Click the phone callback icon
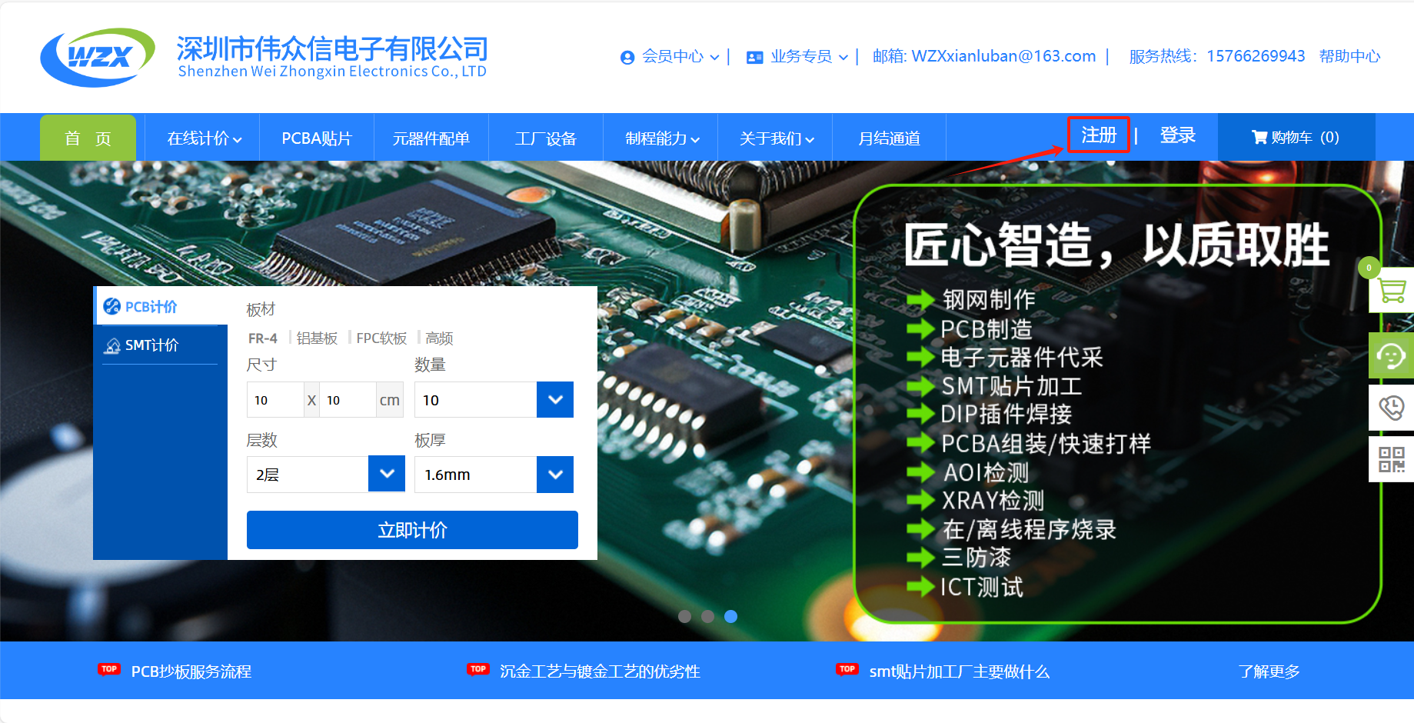Viewport: 1414px width, 723px height. pyautogui.click(x=1390, y=408)
